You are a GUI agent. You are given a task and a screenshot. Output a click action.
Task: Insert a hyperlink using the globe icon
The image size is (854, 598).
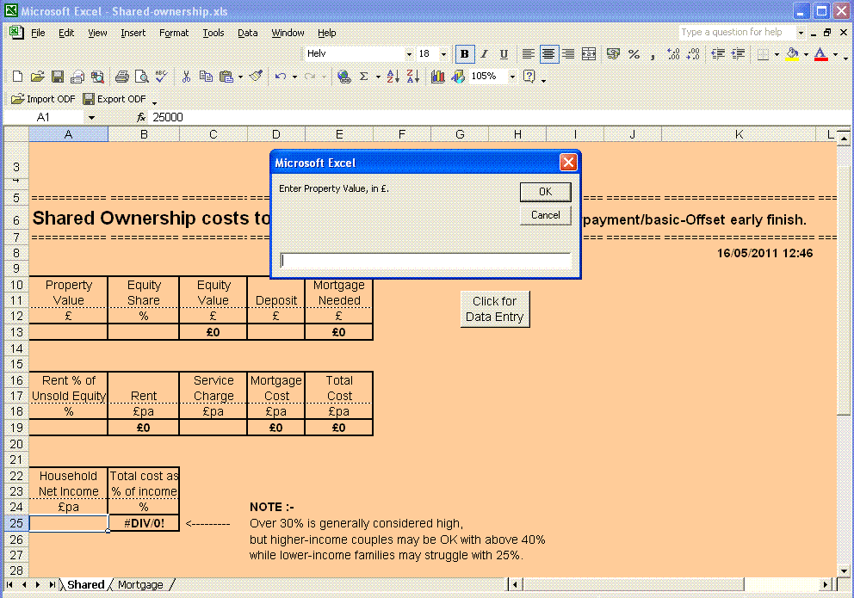[343, 77]
